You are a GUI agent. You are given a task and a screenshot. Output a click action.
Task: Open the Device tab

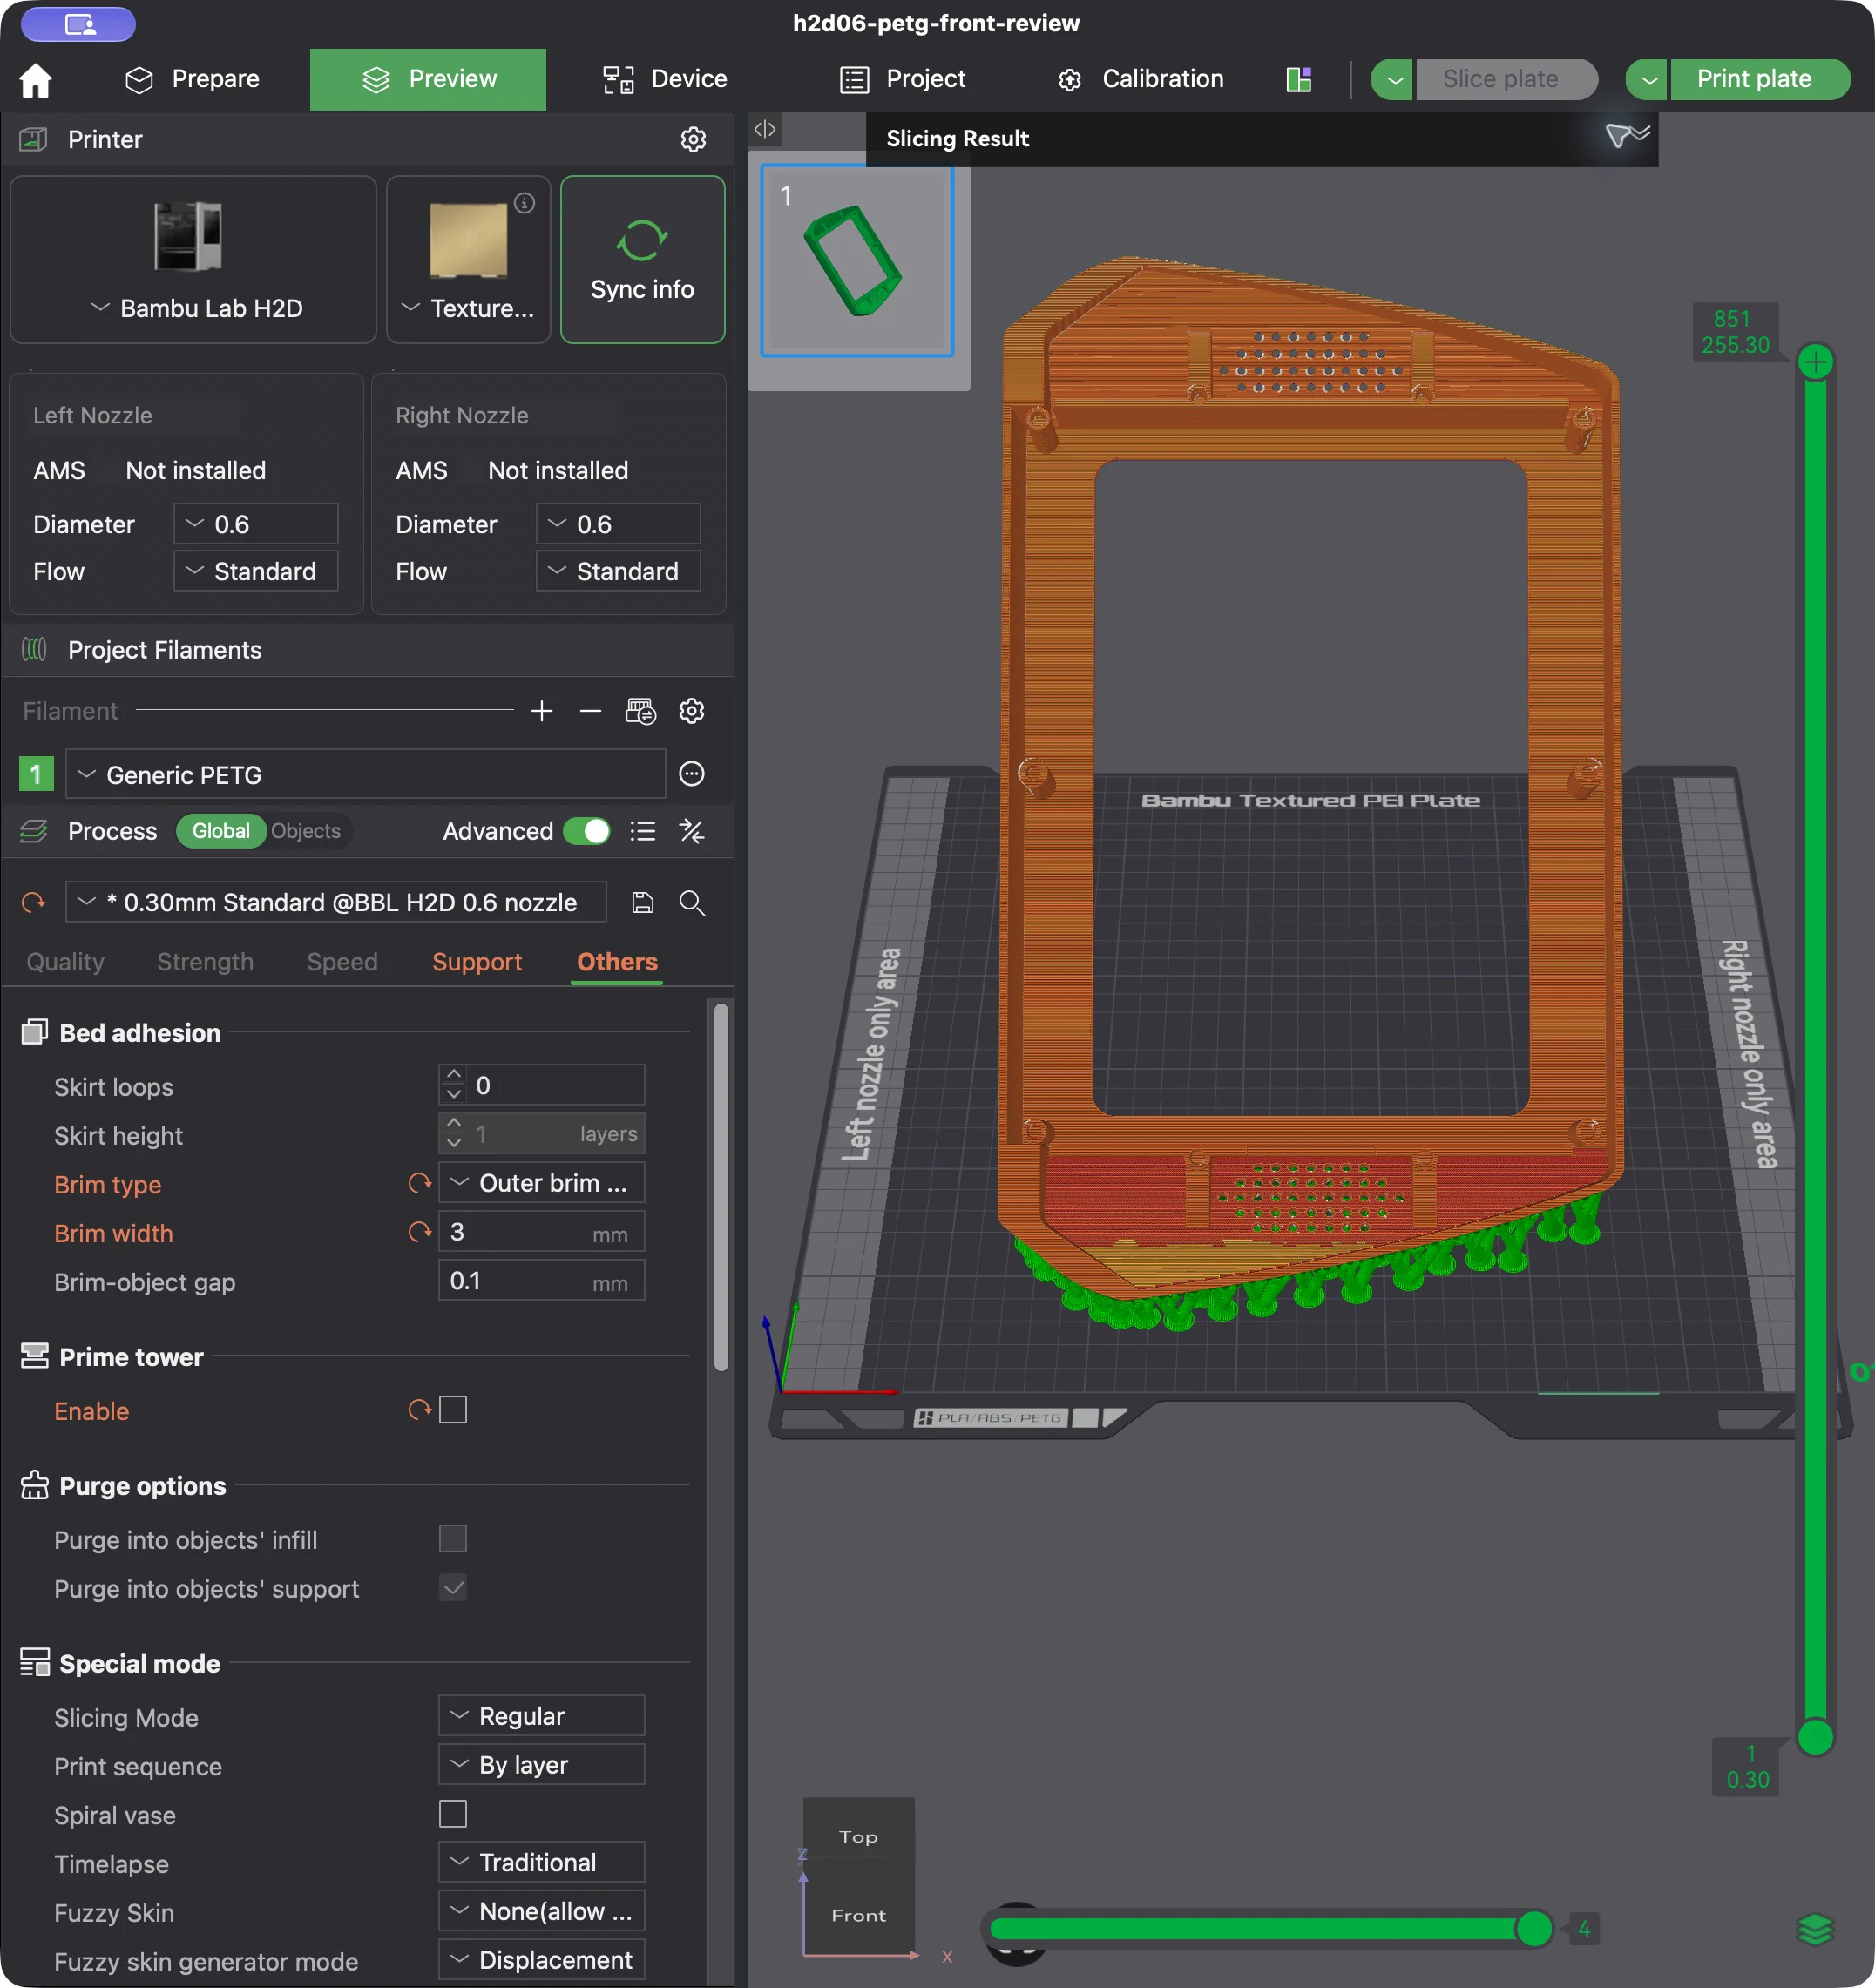665,79
